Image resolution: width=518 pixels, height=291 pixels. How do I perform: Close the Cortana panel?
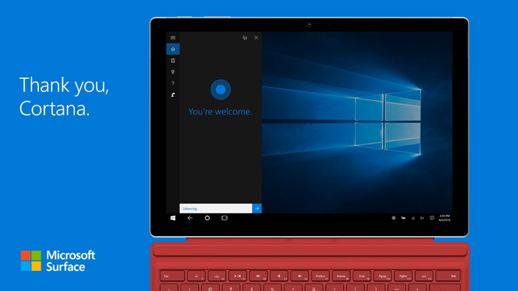(256, 37)
